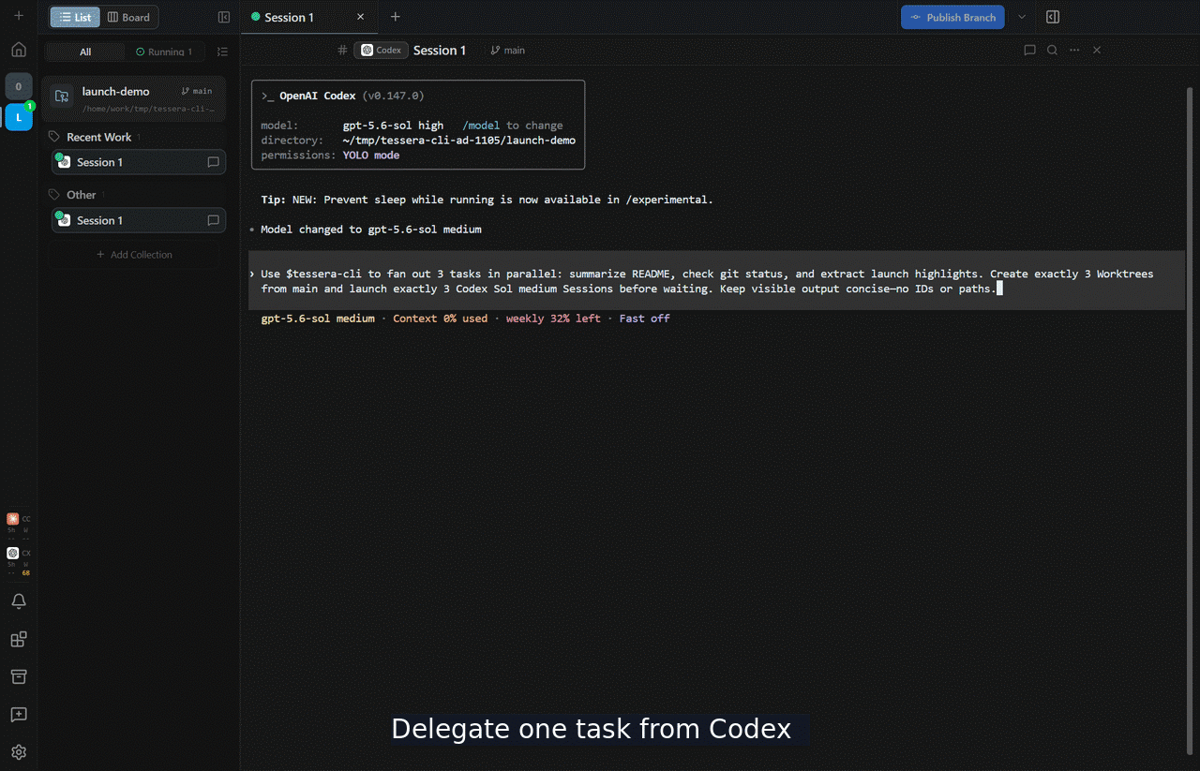Image resolution: width=1200 pixels, height=771 pixels.
Task: Open the feedback chat icon
Action: coord(19,714)
